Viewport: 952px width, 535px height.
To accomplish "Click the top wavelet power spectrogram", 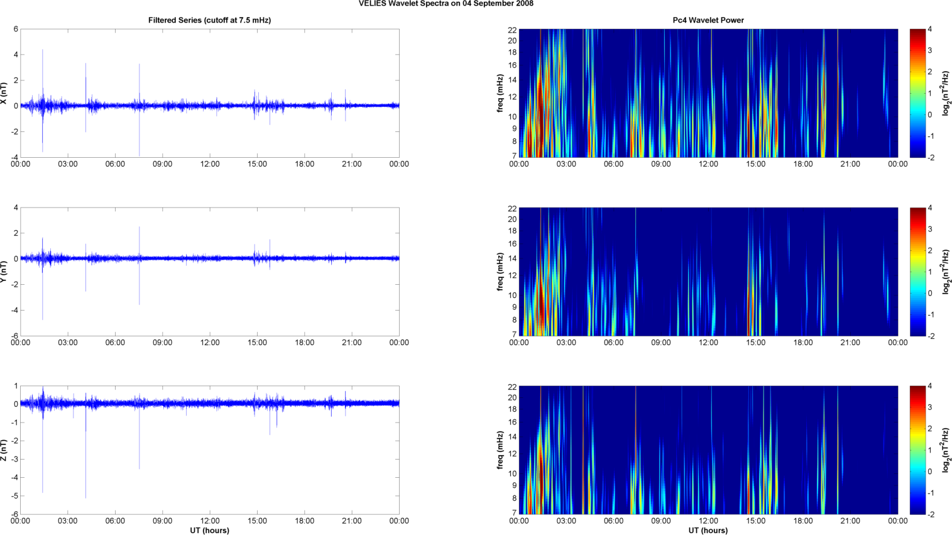I will 708,93.
